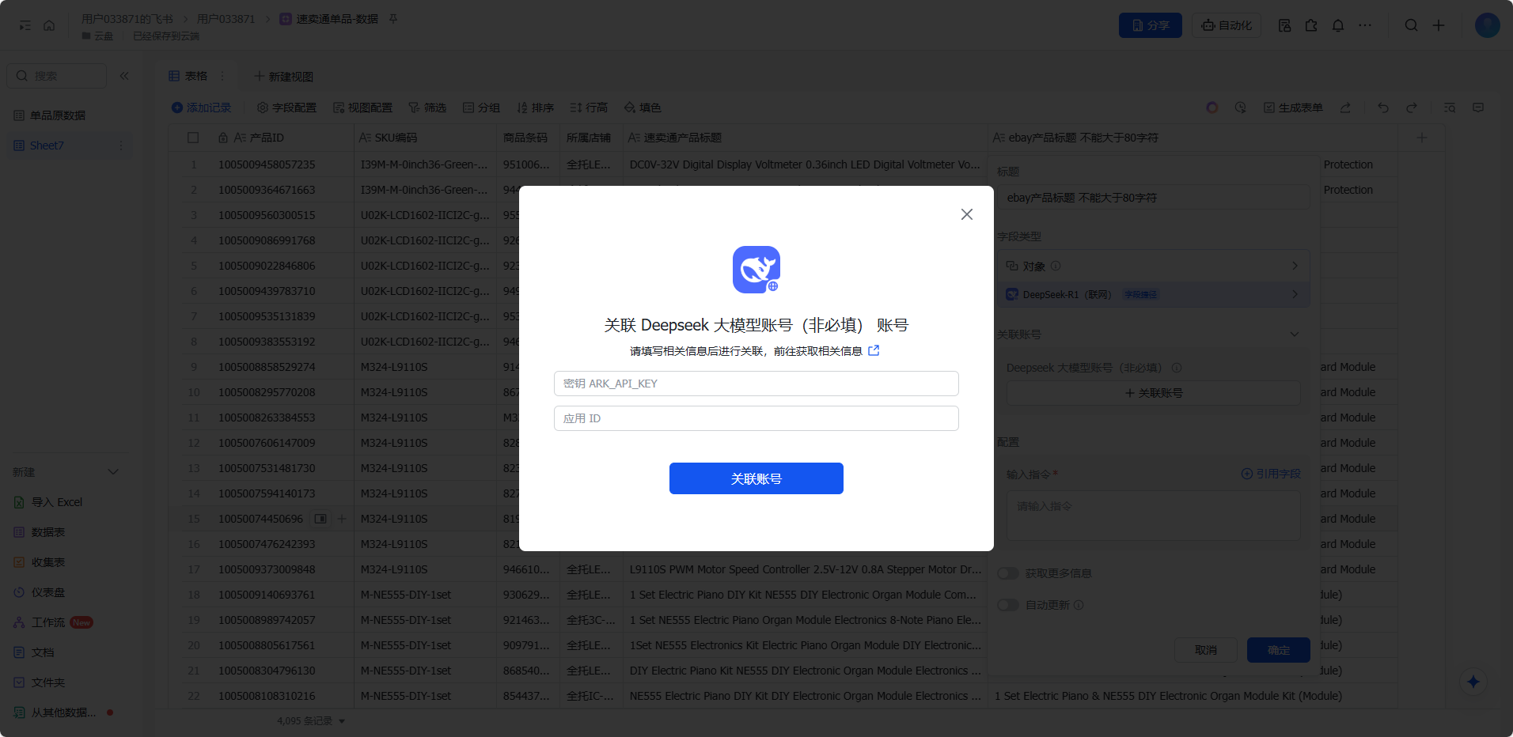
Task: Open 视图配置 view settings
Action: click(x=362, y=108)
